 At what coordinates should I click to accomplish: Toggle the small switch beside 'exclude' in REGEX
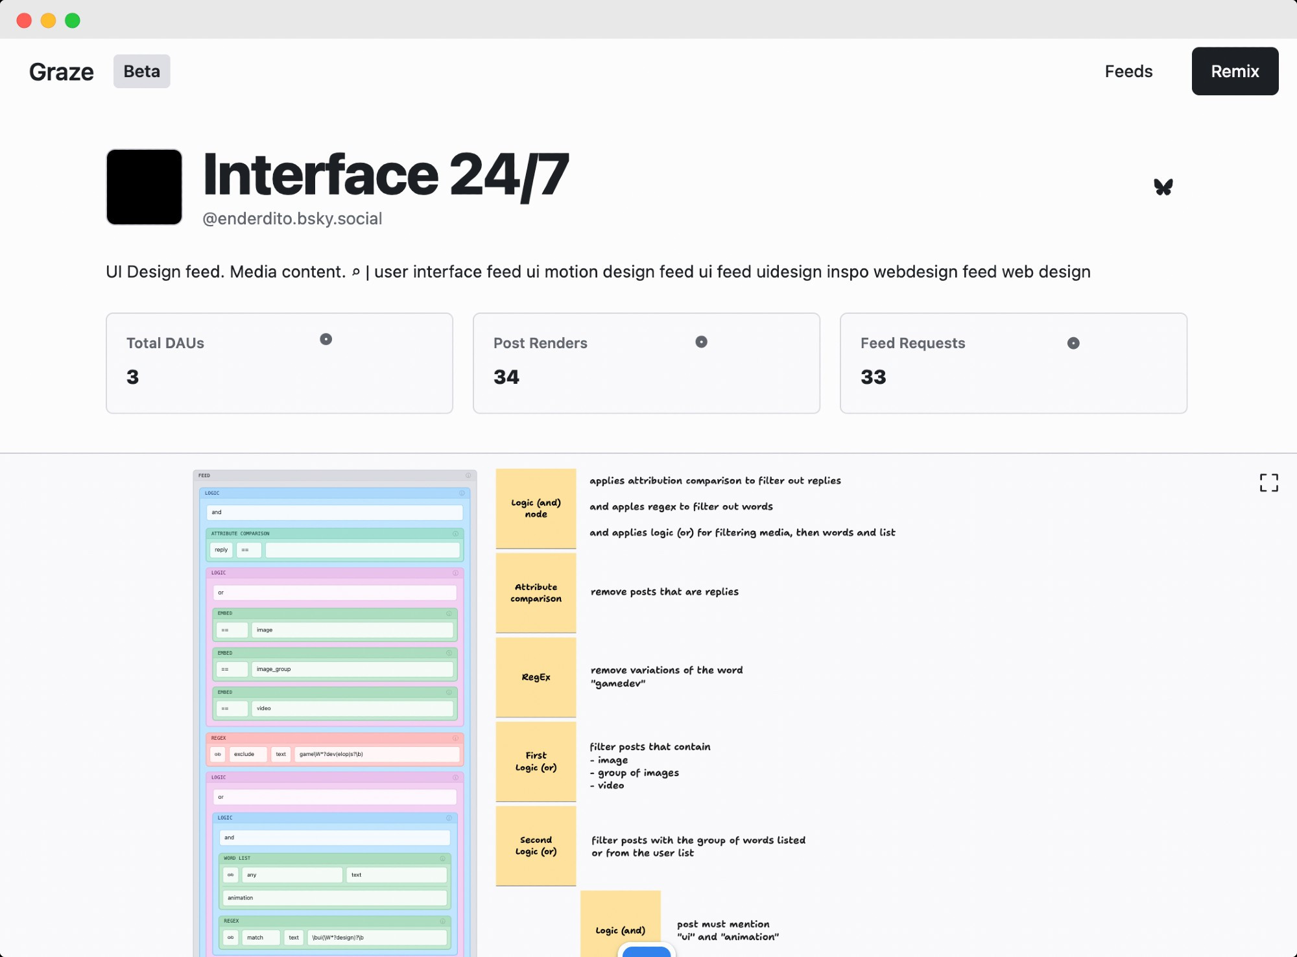coord(218,754)
